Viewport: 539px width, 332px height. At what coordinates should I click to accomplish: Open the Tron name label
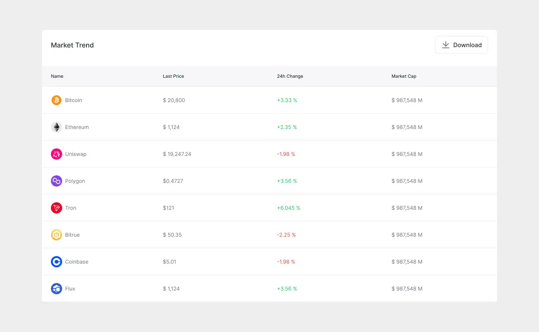pos(71,208)
